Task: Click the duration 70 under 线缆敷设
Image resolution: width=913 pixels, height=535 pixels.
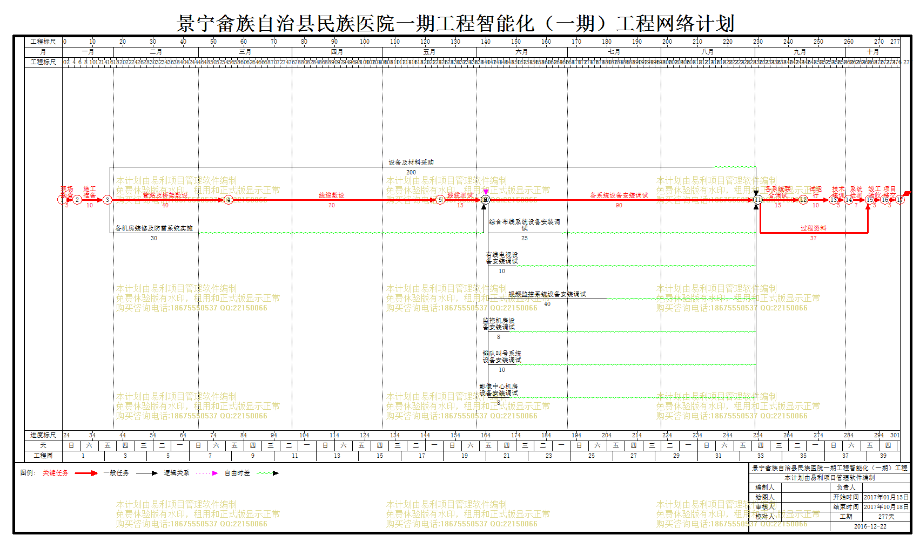Action: click(x=332, y=205)
